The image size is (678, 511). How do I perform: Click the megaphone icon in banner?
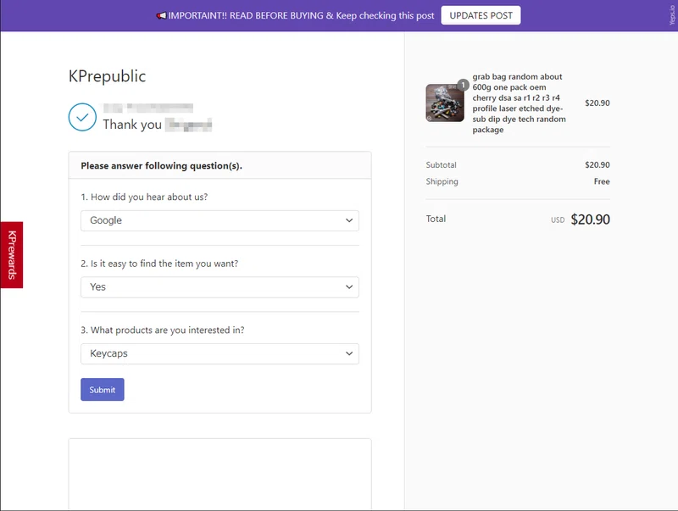pyautogui.click(x=161, y=16)
